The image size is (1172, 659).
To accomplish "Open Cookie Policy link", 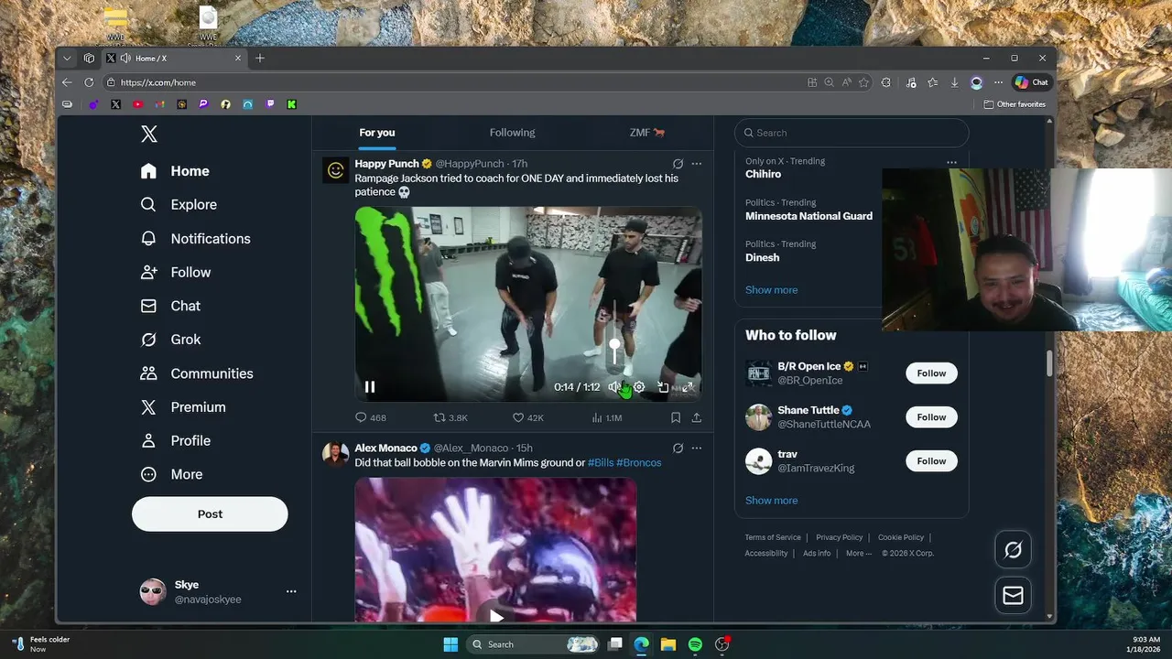I will coord(901,538).
